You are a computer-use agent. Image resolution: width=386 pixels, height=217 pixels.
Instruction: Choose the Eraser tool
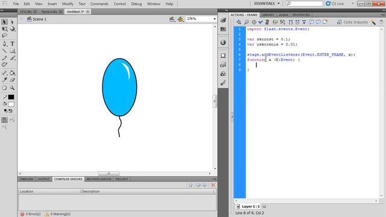coord(12,80)
